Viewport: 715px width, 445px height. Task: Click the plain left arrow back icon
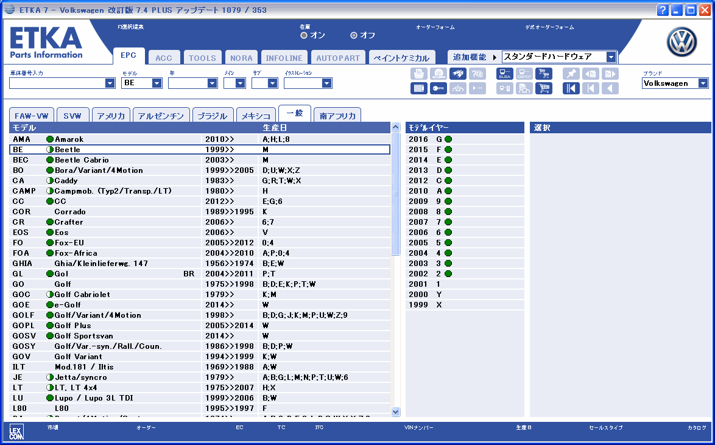point(610,88)
